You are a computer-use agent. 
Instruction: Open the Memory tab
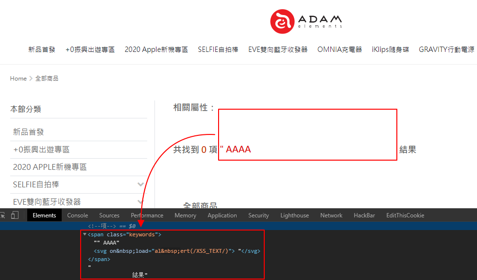tap(185, 215)
